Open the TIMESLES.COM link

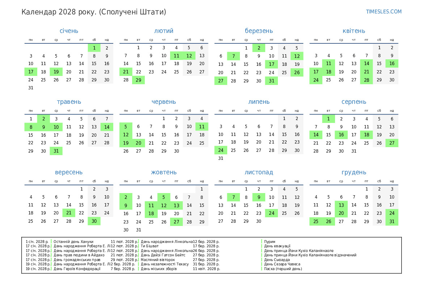coord(384,12)
